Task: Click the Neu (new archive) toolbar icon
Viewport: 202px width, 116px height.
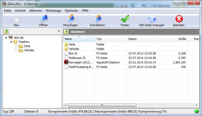Action: 16,19
